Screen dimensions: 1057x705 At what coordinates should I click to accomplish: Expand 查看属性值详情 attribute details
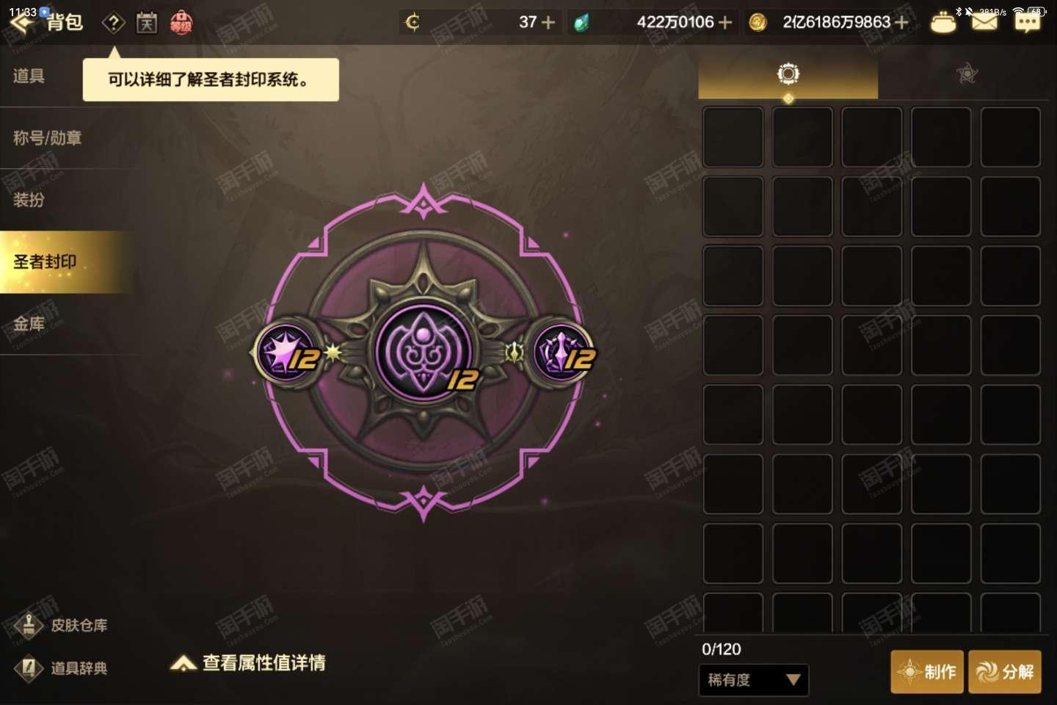pyautogui.click(x=248, y=663)
